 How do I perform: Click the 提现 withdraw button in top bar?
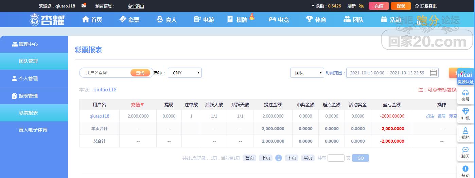tap(401, 6)
